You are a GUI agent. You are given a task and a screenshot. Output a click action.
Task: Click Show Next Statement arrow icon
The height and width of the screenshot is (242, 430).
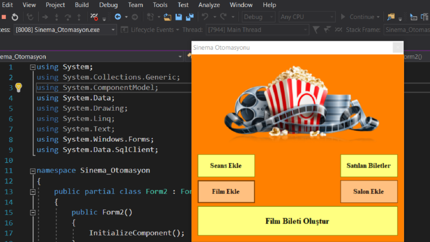(45, 17)
